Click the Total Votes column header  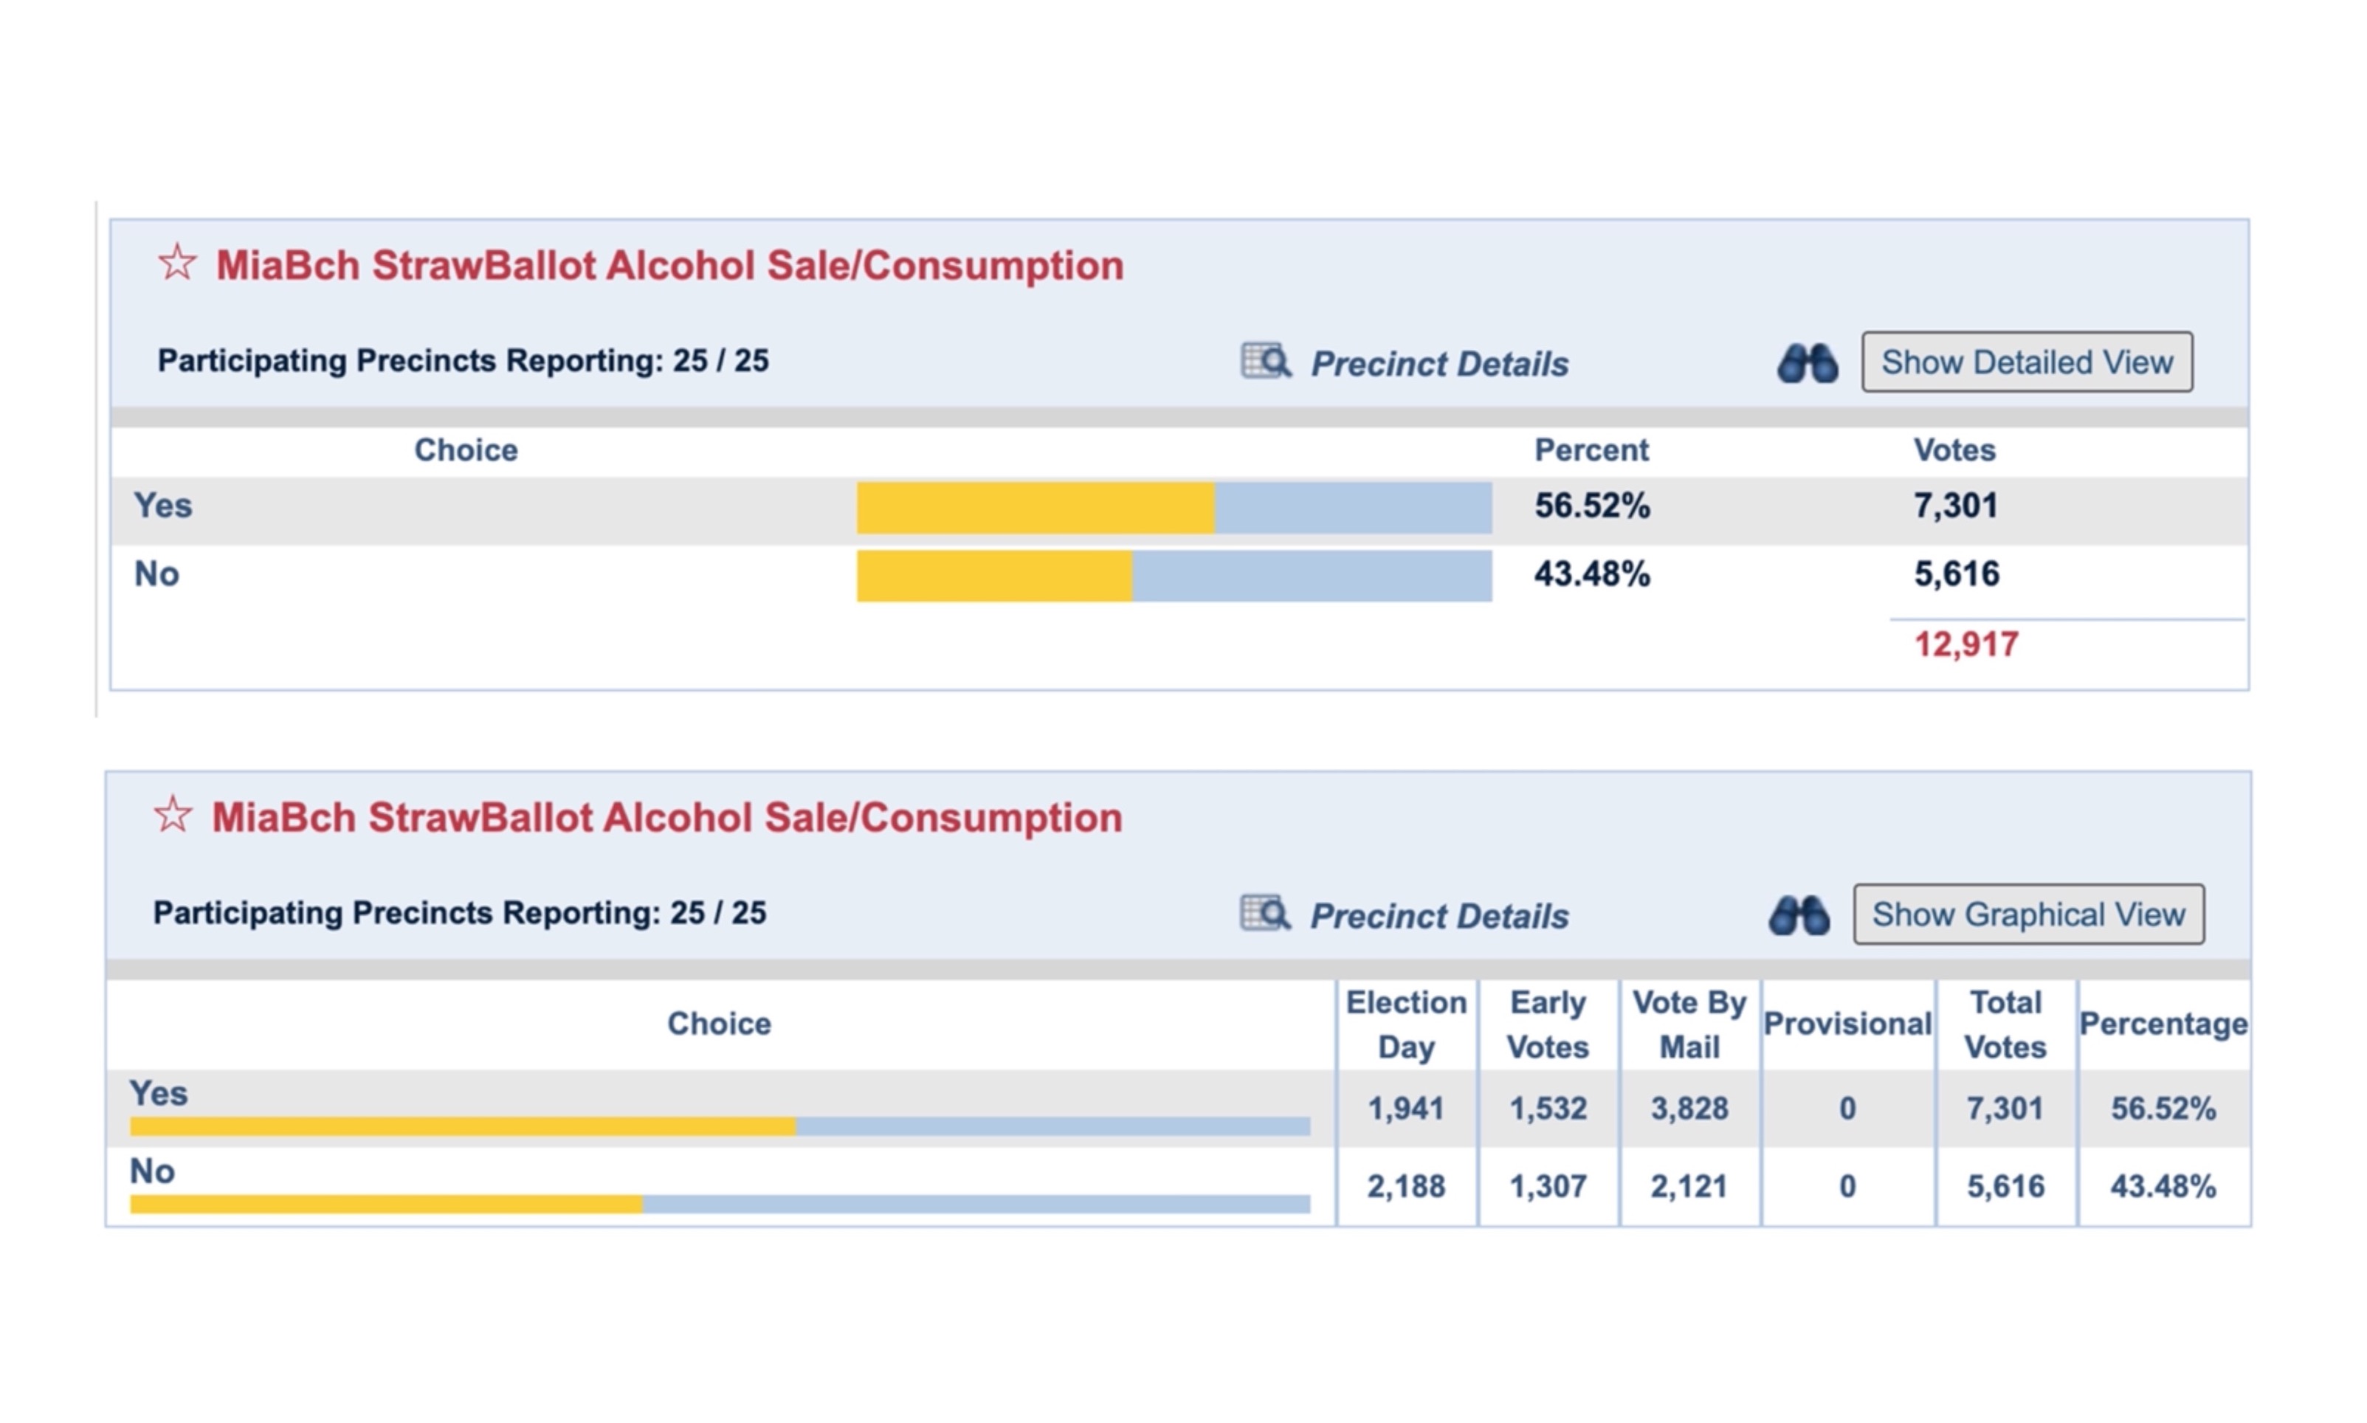coord(2005,1024)
